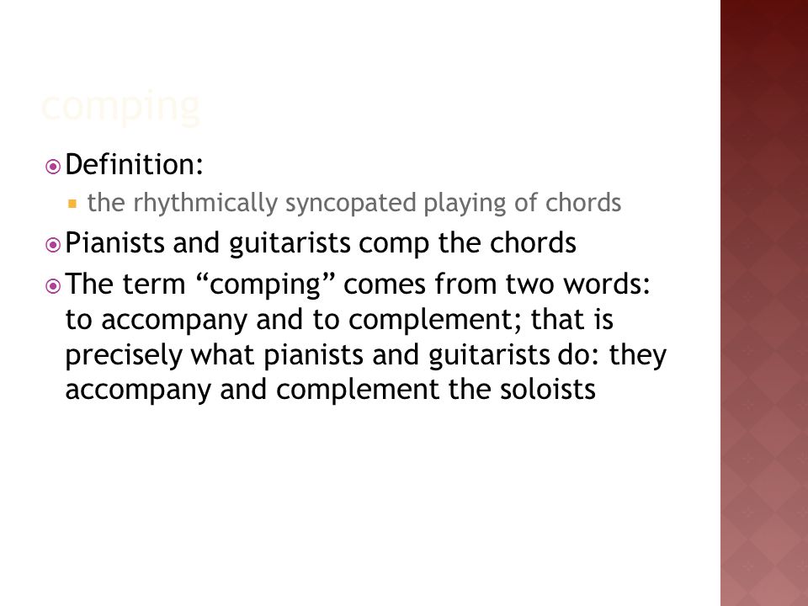The height and width of the screenshot is (606, 808).
Task: Click the line starting "to accompany and"
Action: coord(339,320)
